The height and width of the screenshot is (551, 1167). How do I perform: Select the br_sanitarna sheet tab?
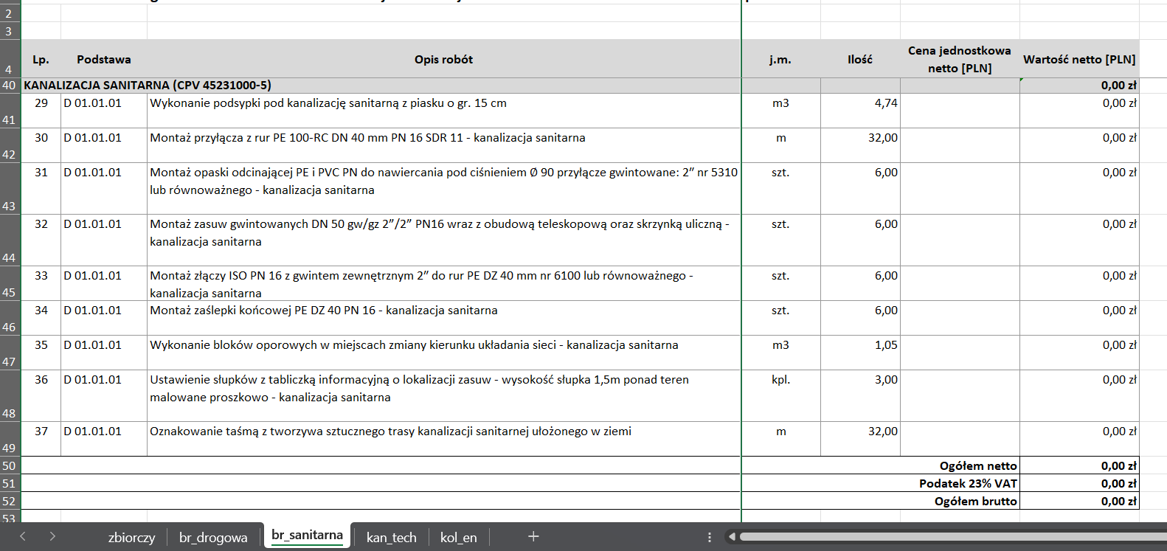pos(307,536)
